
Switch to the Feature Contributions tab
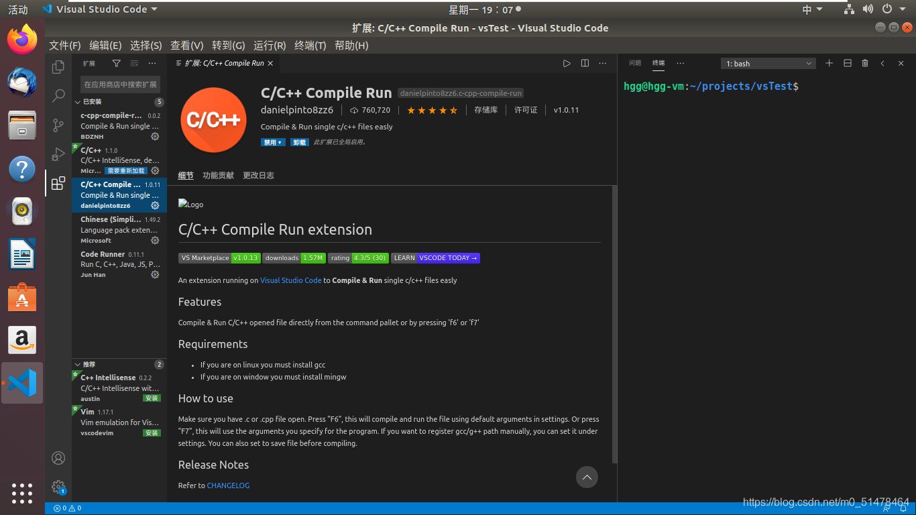tap(218, 175)
